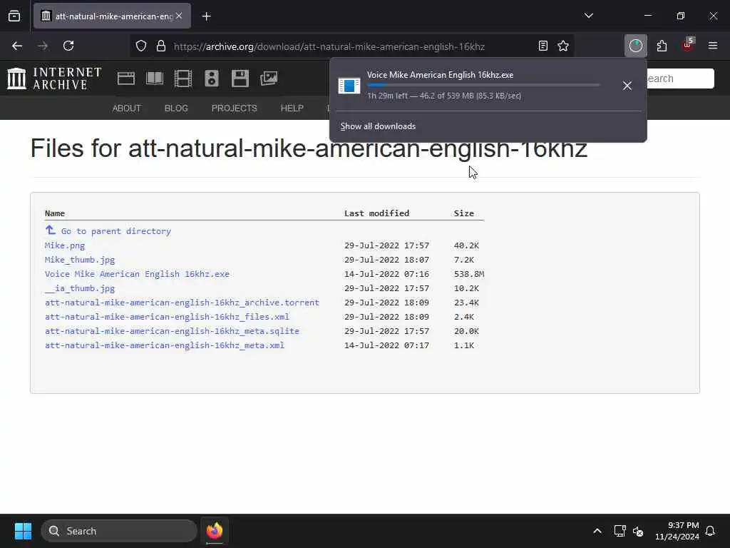Bookmark this page with the star icon
The width and height of the screenshot is (730, 548).
pos(563,46)
